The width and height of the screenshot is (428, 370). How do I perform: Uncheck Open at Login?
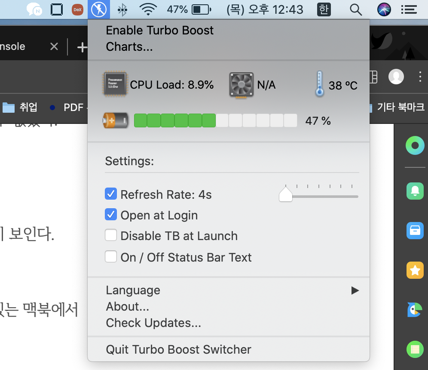pyautogui.click(x=111, y=215)
